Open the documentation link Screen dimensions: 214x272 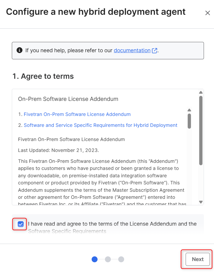click(x=132, y=50)
